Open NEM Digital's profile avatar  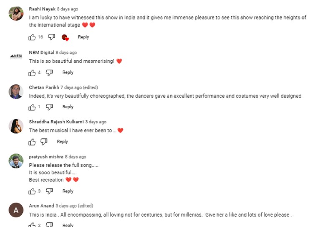(16, 57)
